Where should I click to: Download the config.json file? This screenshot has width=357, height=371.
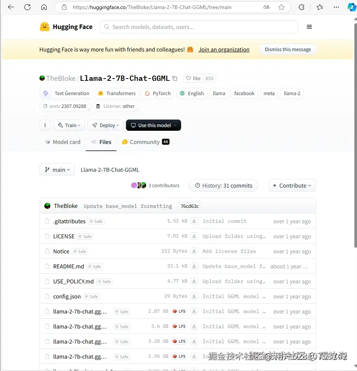click(194, 296)
